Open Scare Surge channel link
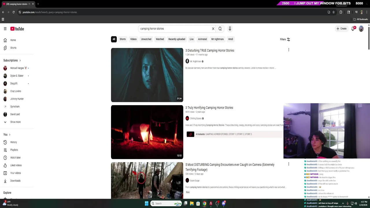 coord(195,181)
